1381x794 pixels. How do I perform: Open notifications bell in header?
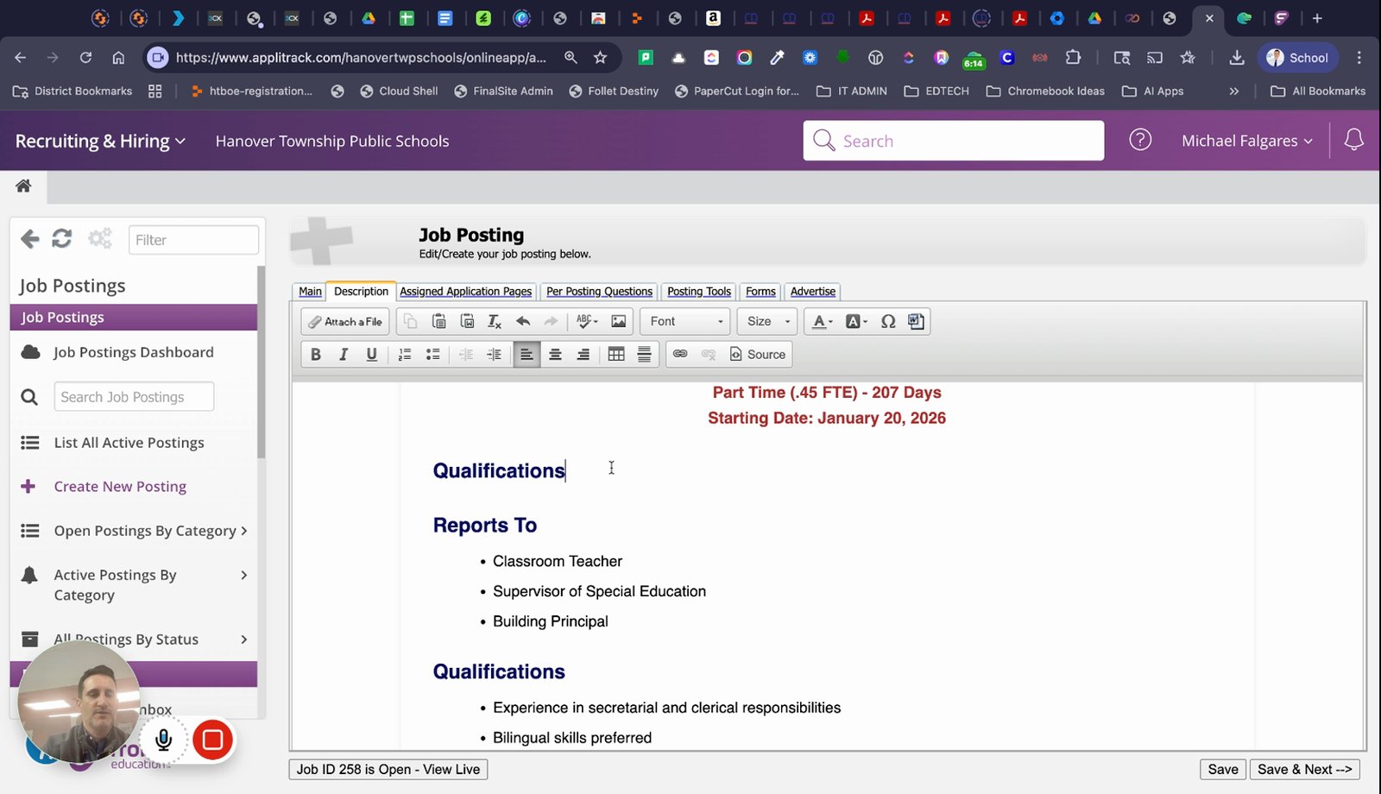click(x=1353, y=139)
